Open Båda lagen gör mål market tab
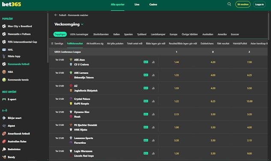Viewport: 271px width, 161px height. point(155,44)
